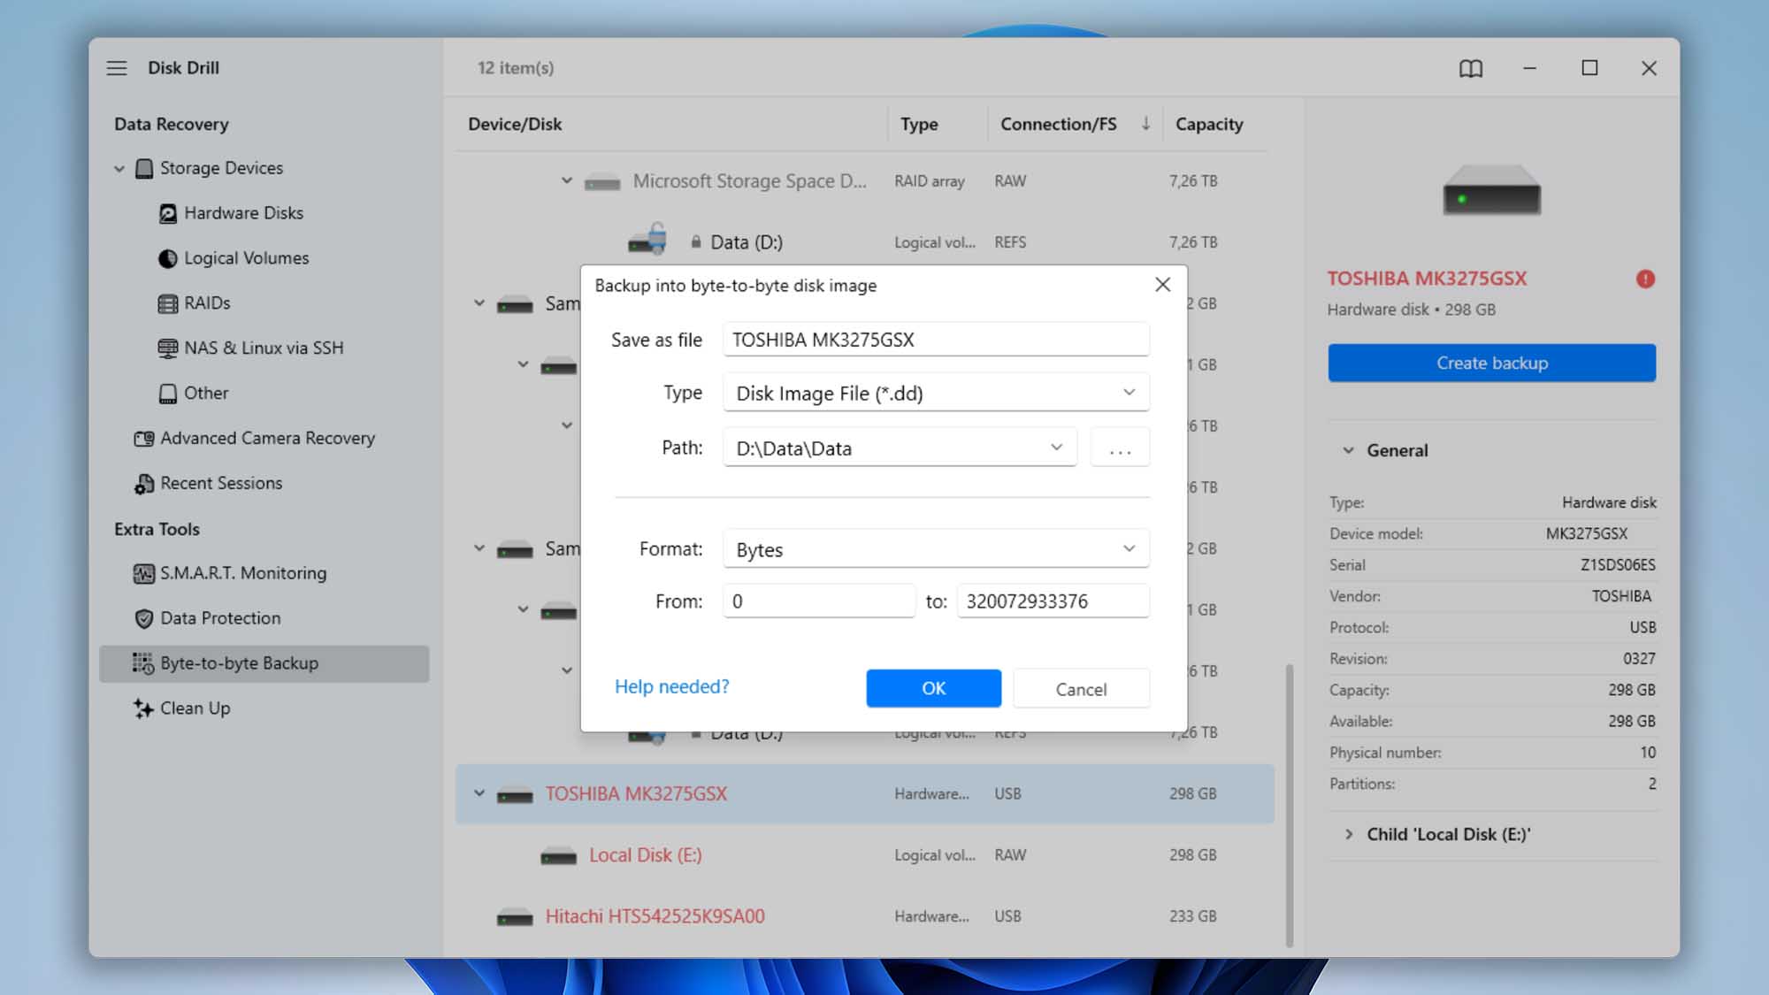
Task: Collapse the TOSHIBA MK3275GSX row chevron
Action: click(479, 793)
